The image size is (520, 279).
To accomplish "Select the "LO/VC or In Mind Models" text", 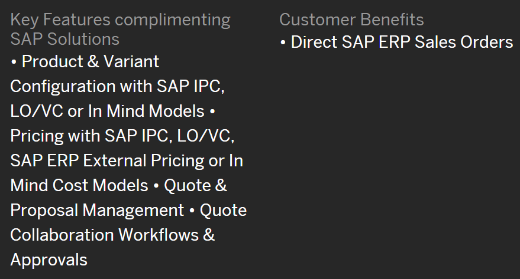I will [107, 111].
